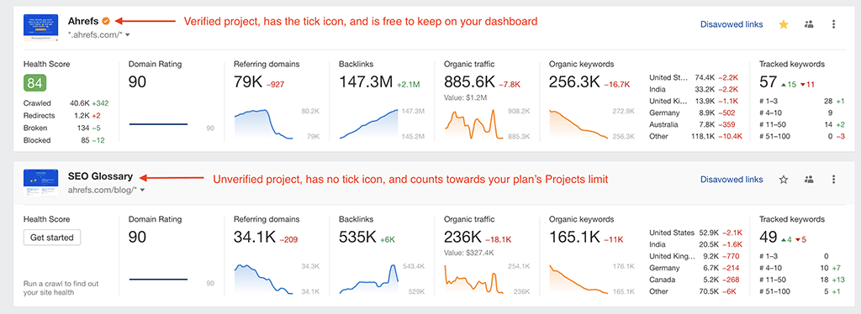861x314 pixels.
Task: Open the Ahrefs project title
Action: [x=83, y=21]
